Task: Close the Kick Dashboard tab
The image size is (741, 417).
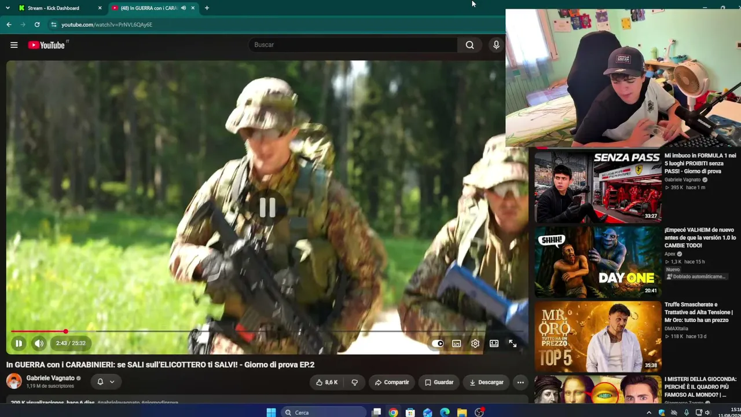Action: 100,8
